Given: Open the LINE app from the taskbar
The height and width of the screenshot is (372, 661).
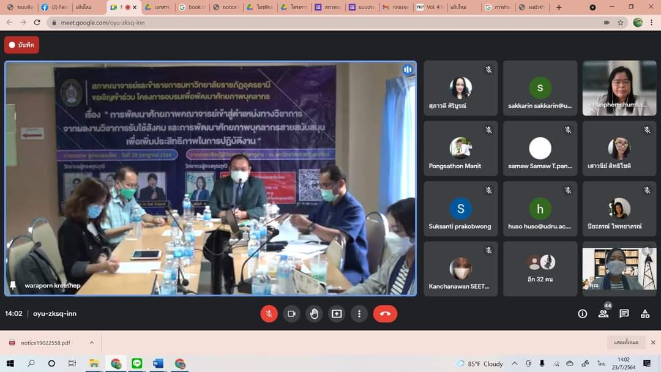Looking at the screenshot, I should coord(136,363).
